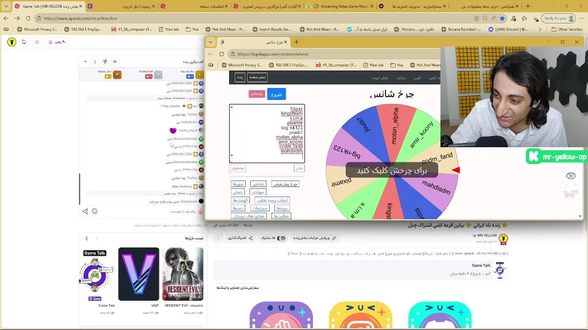
Task: Open a new tab in main browser
Action: coord(528,6)
